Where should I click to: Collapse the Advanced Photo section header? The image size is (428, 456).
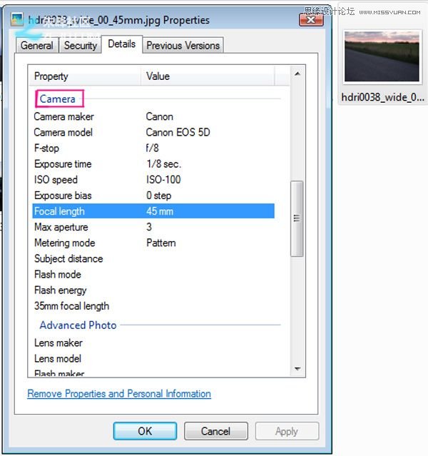click(78, 325)
